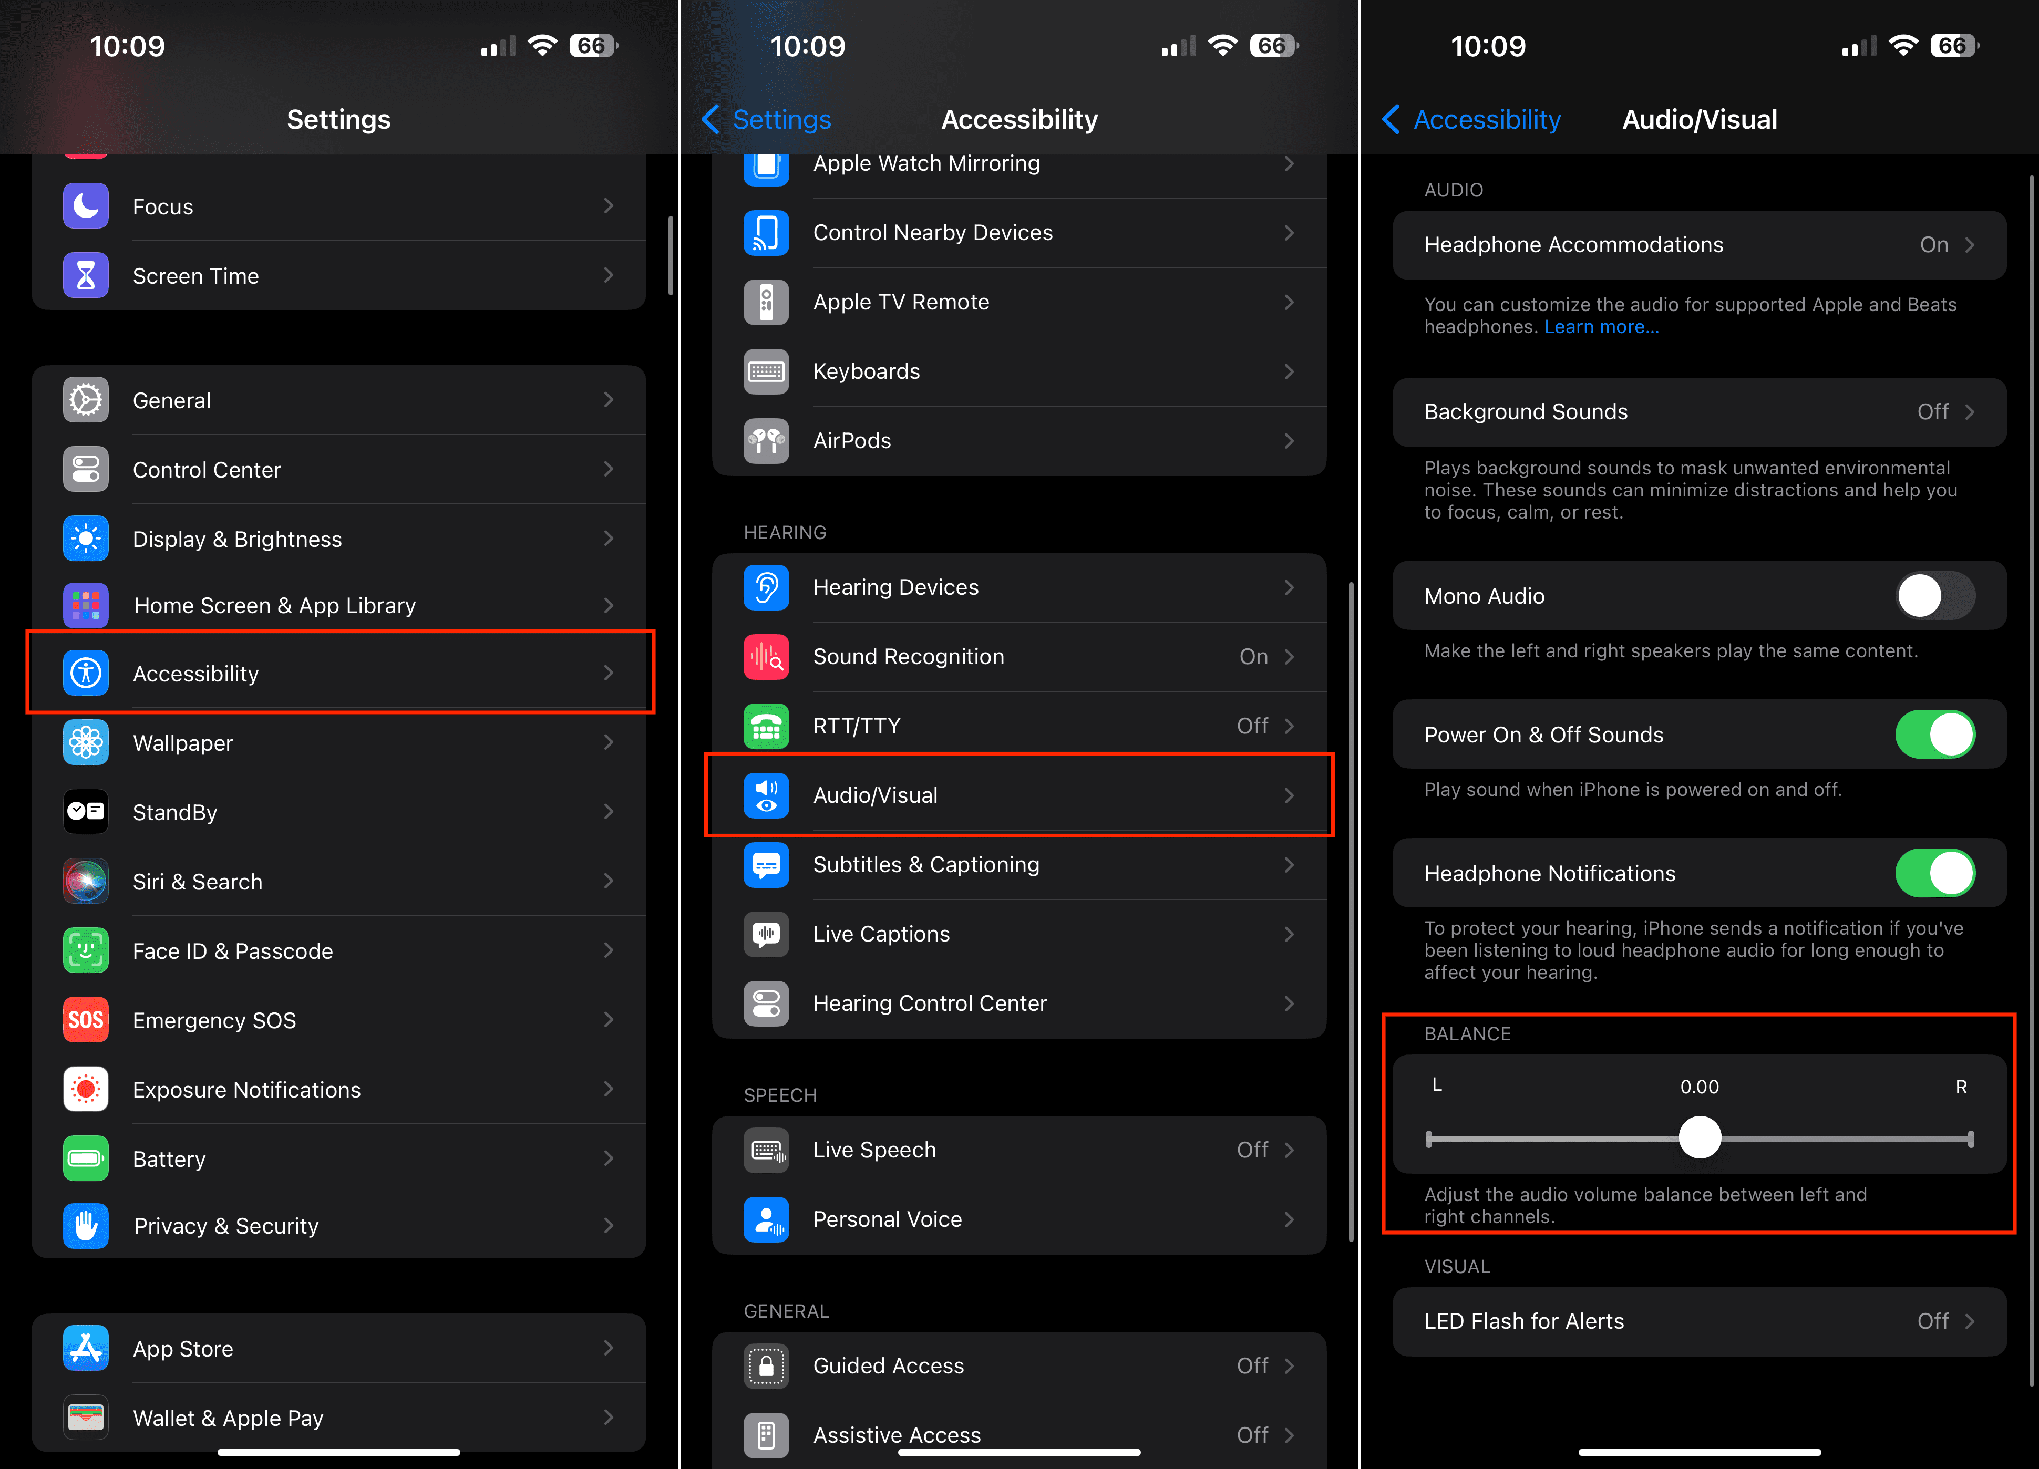Tap the Audio/Visual speaker-eye icon
Image resolution: width=2039 pixels, height=1469 pixels.
coord(766,795)
